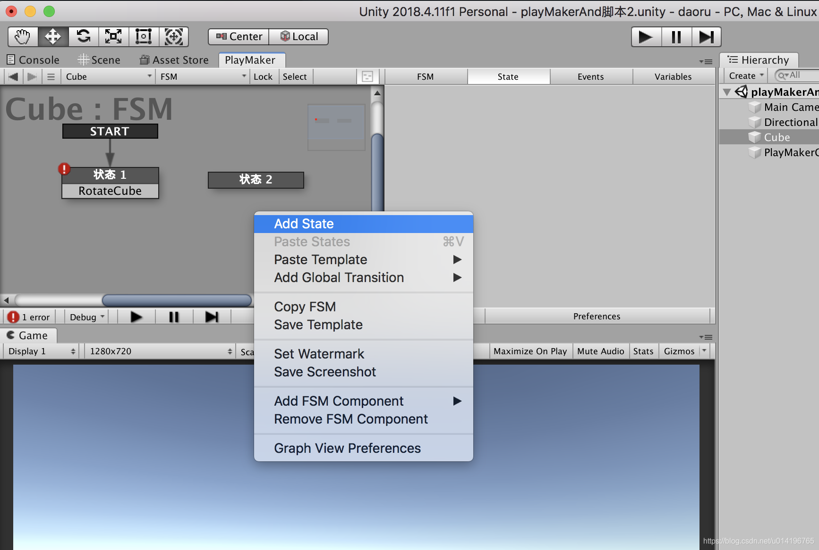This screenshot has width=819, height=550.
Task: Click the graph scroll left arrow
Action: click(x=6, y=300)
